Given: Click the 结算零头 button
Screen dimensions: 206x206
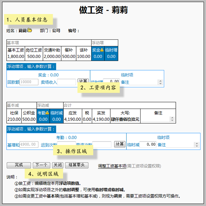Looking at the screenshot, I should pos(77,165).
